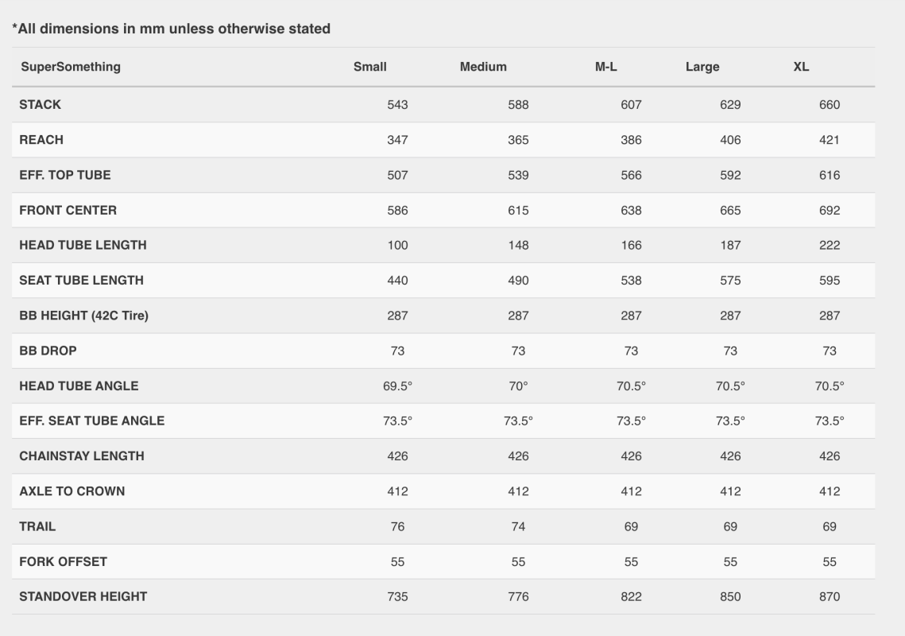Click the XL column header

tap(801, 67)
